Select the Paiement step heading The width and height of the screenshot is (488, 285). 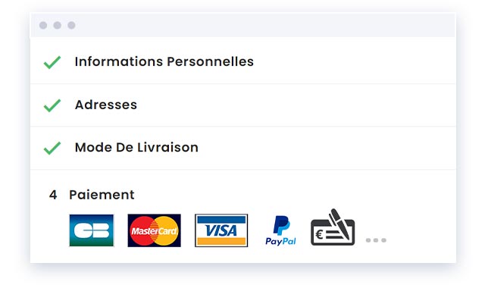(102, 195)
